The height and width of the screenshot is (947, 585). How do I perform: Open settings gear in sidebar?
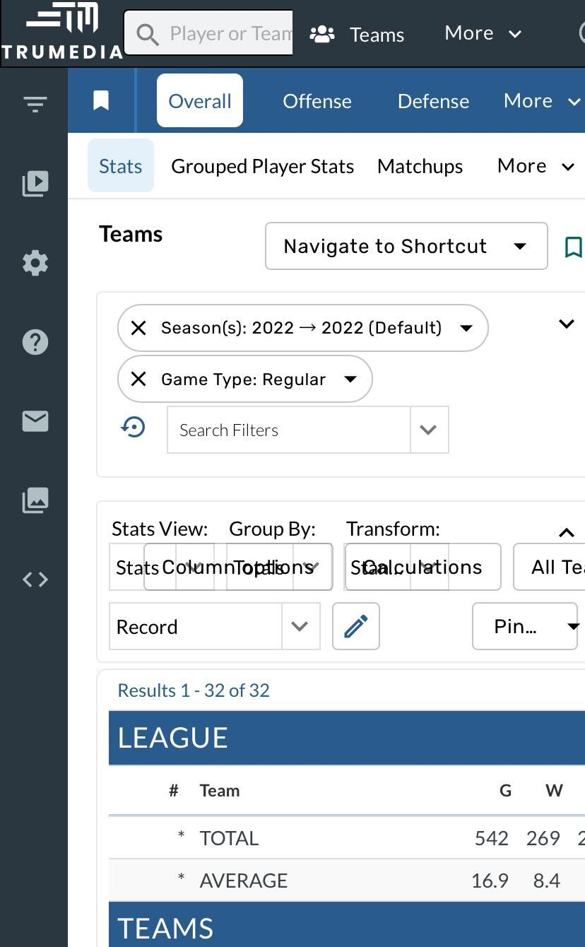click(x=35, y=263)
